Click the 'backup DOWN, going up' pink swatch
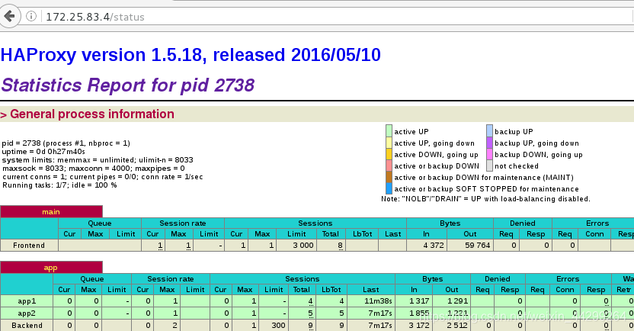The width and height of the screenshot is (634, 331). pyautogui.click(x=489, y=154)
